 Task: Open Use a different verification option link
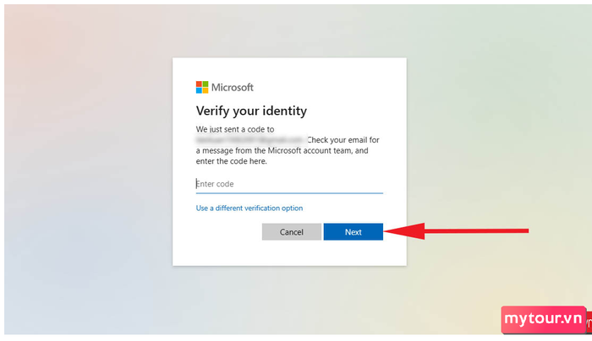(x=249, y=208)
